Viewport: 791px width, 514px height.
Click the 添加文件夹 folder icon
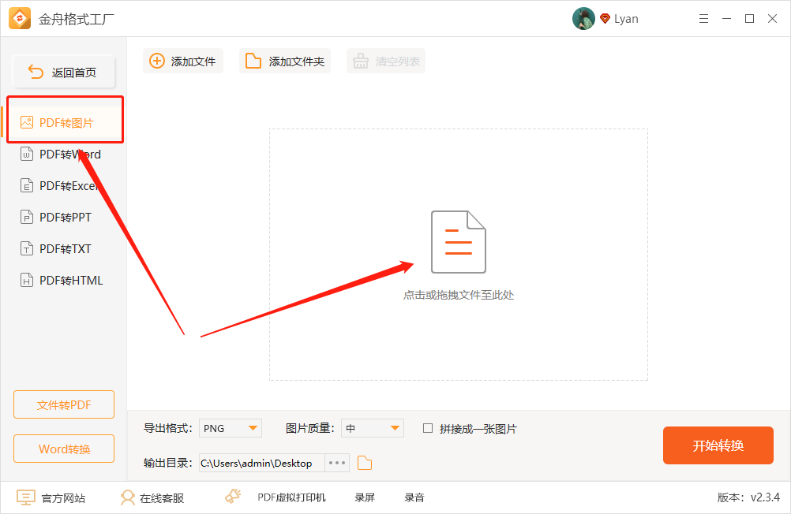[x=253, y=61]
